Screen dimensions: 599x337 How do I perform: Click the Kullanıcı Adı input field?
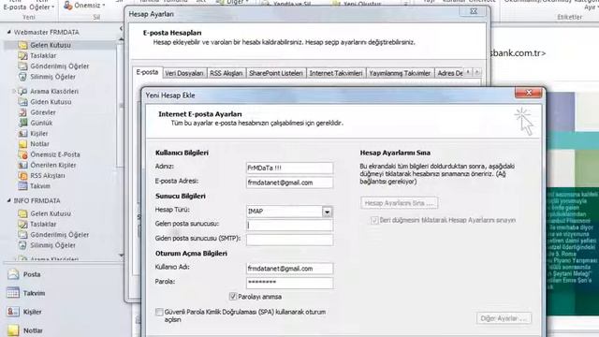pyautogui.click(x=289, y=269)
